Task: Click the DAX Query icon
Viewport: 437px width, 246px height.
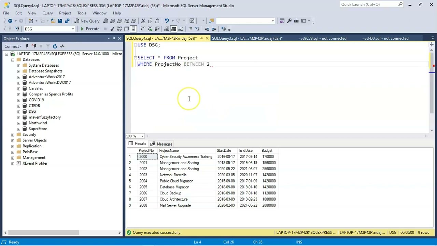Action: point(134,21)
